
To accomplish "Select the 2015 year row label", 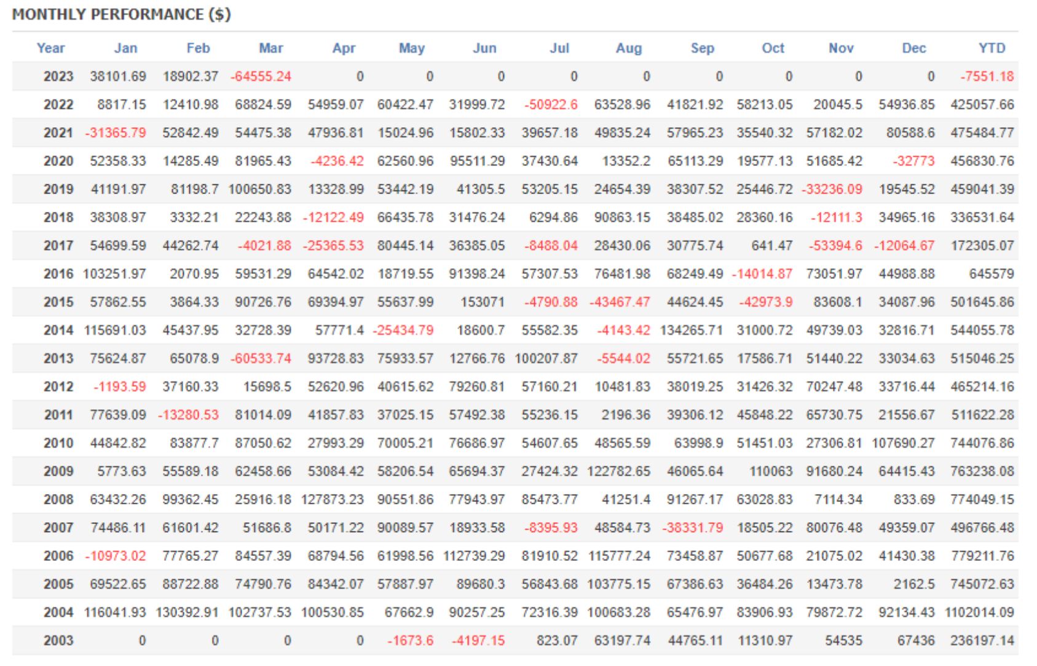I will click(x=58, y=302).
